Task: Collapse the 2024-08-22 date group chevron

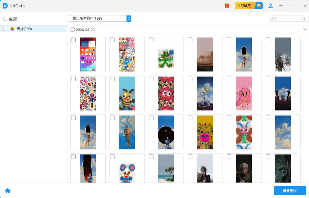Action: (305, 29)
